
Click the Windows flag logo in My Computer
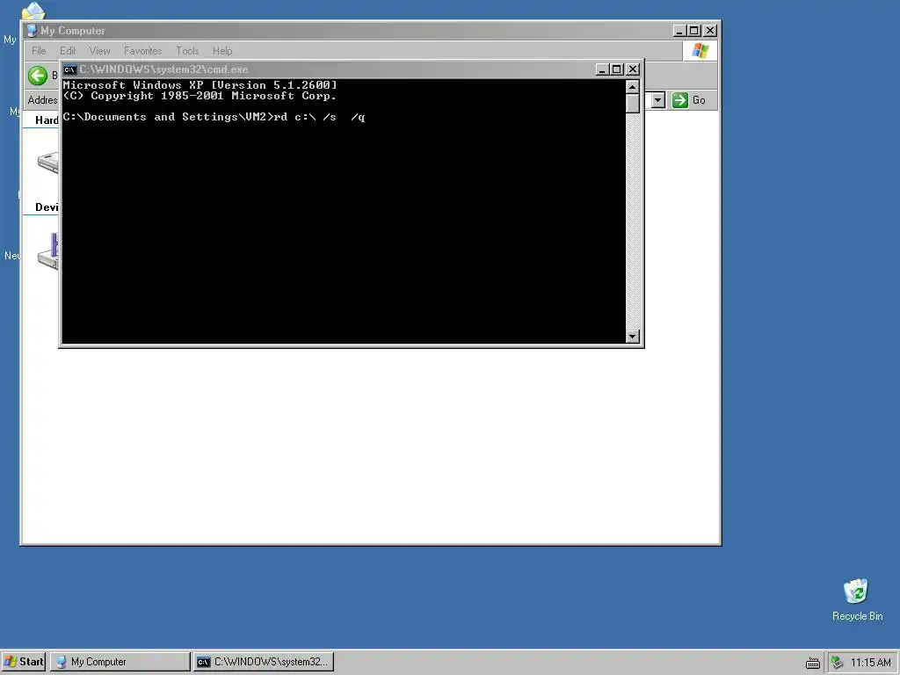click(x=700, y=50)
